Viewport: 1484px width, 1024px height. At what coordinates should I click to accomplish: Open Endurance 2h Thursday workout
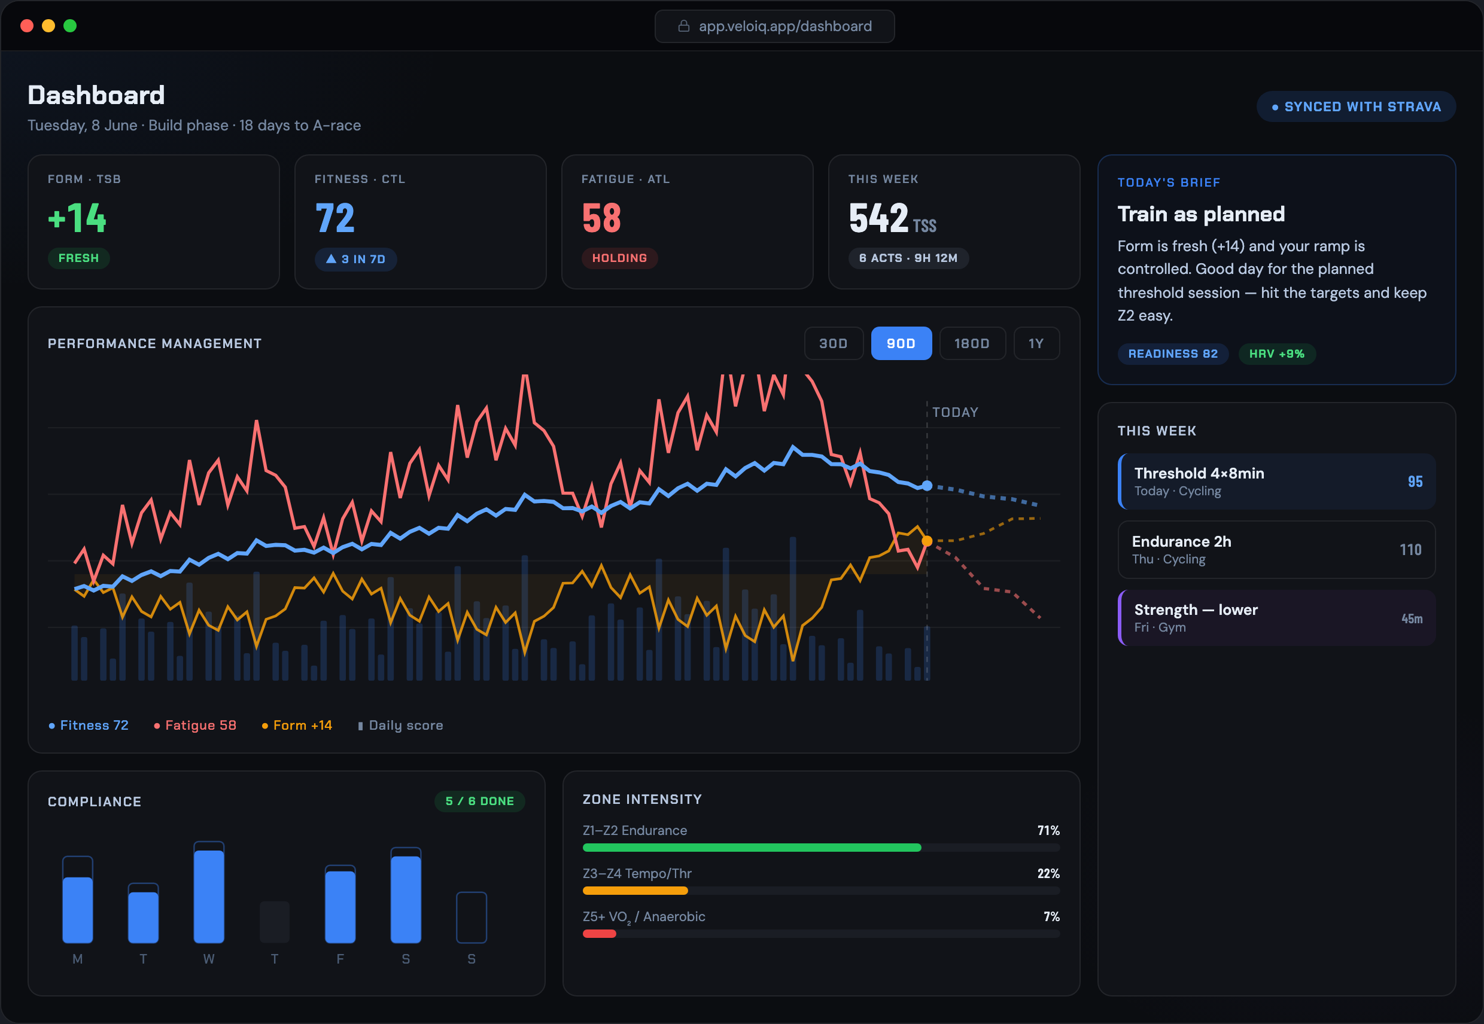(1276, 550)
